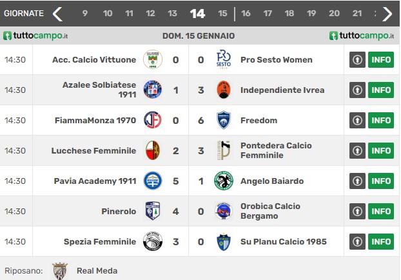Open the Real Meda crest in Riposano
This screenshot has width=401, height=280.
coord(60,271)
